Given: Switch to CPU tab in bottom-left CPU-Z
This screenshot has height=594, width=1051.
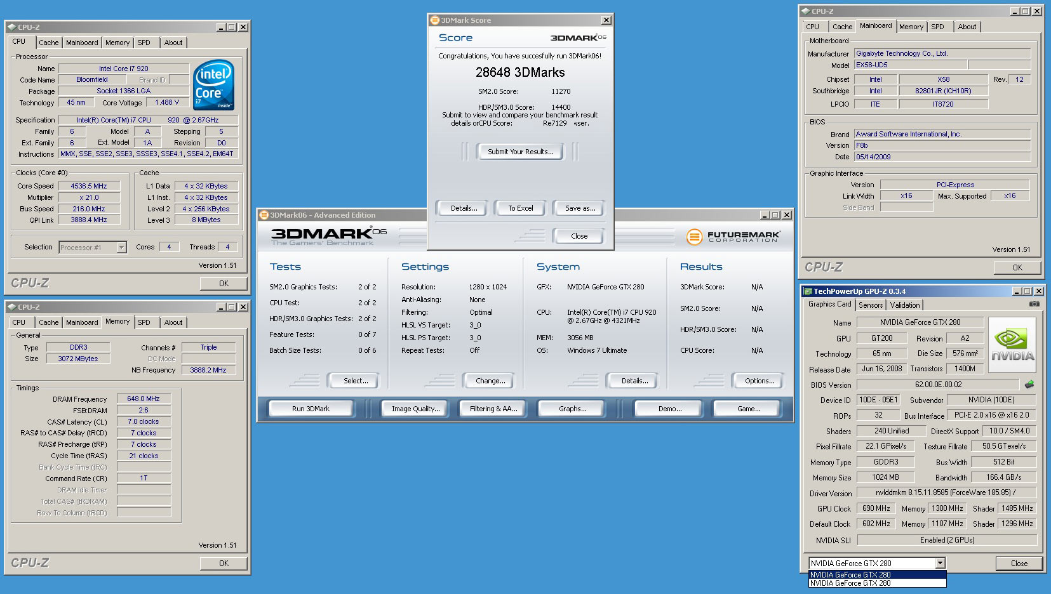Looking at the screenshot, I should [x=19, y=322].
